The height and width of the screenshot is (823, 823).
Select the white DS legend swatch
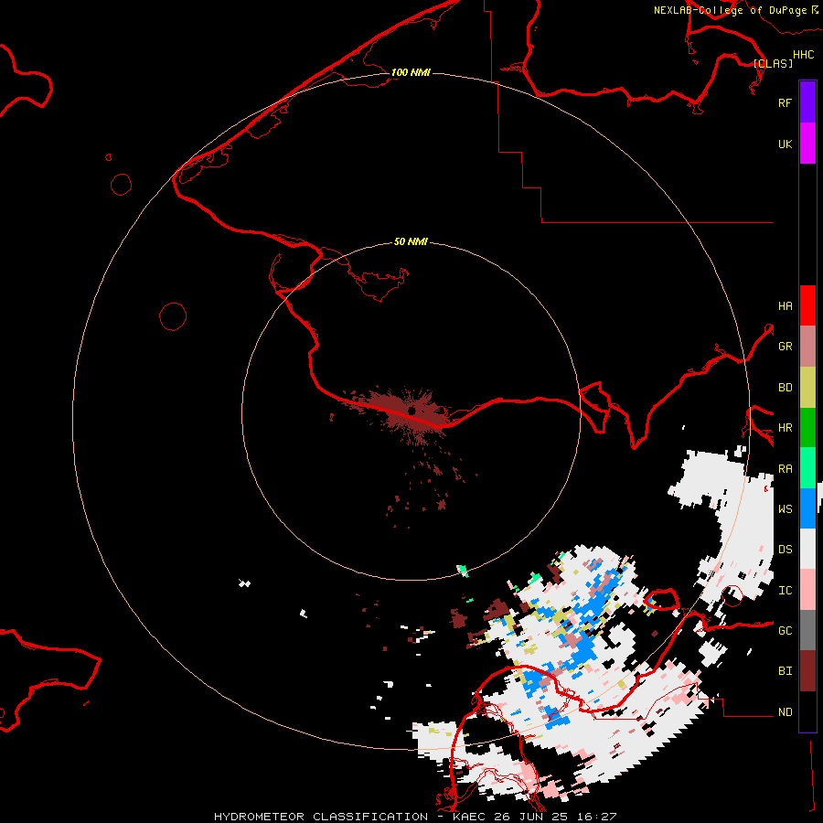807,549
